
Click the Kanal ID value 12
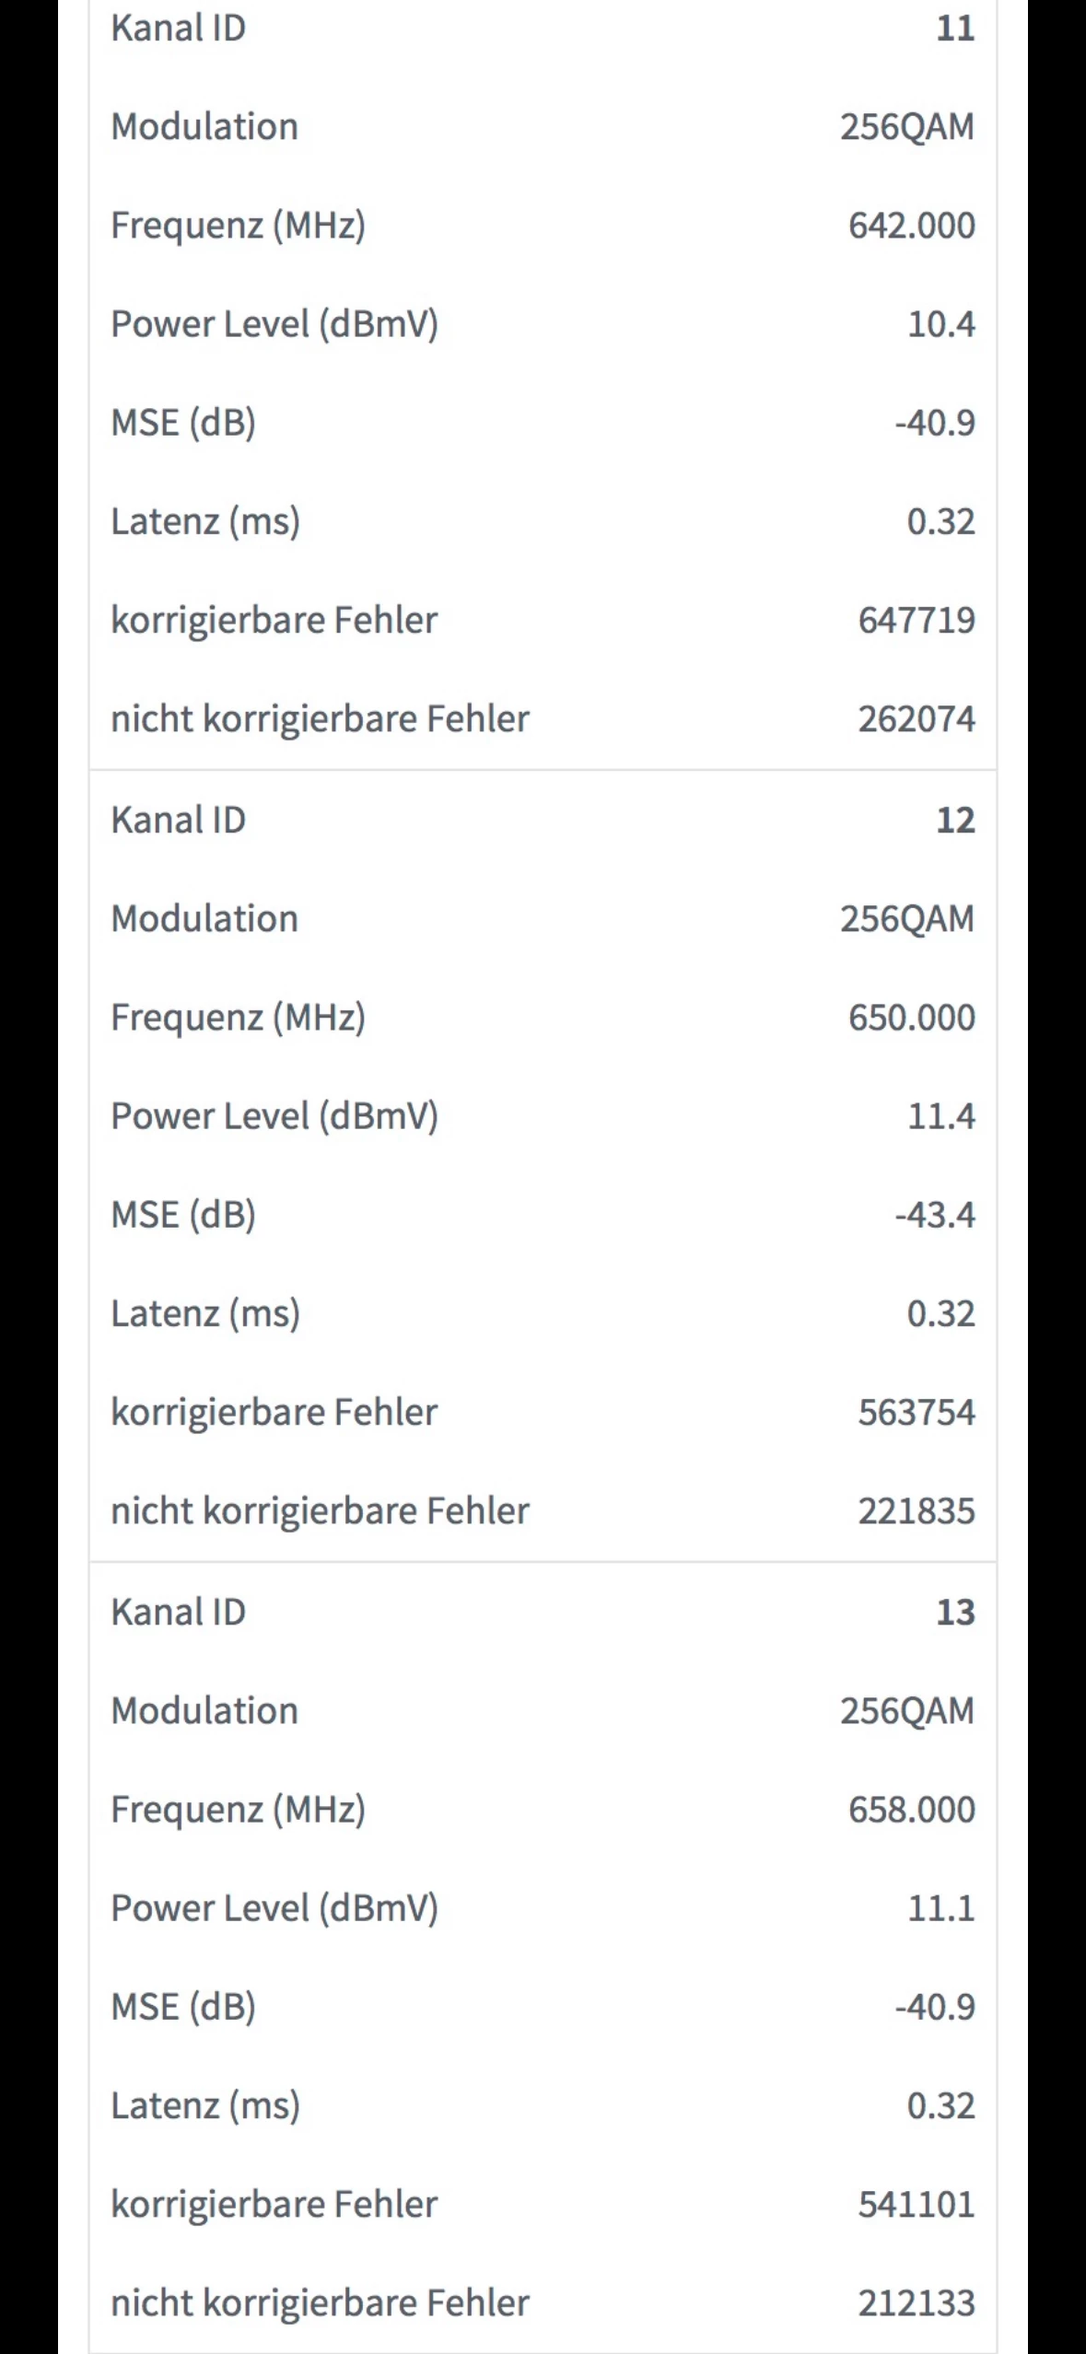click(x=954, y=820)
